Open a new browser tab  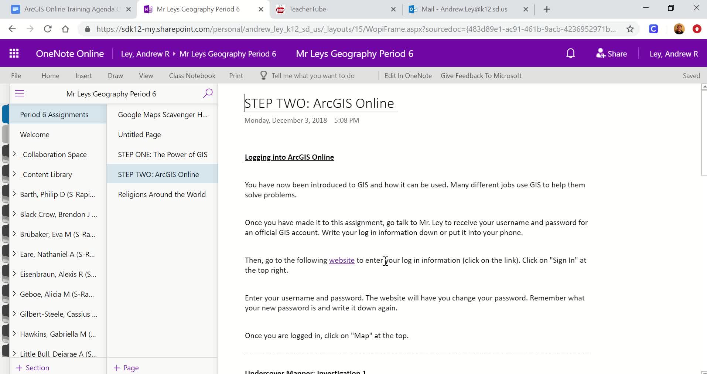tap(547, 9)
